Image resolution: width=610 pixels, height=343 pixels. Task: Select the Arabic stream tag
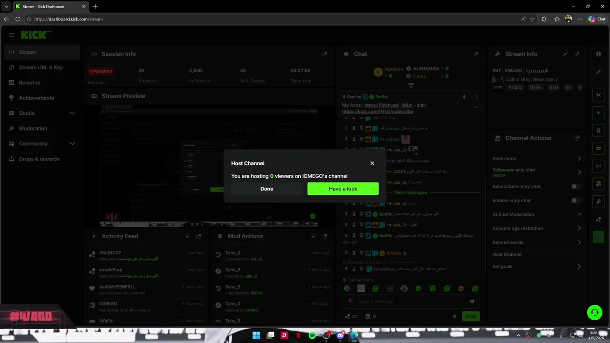pyautogui.click(x=515, y=88)
